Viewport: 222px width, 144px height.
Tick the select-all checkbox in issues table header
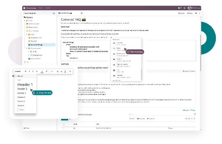(x=64, y=124)
